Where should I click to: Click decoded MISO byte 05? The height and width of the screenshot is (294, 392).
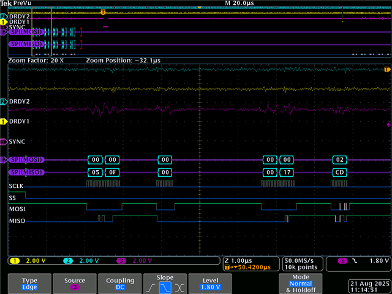pyautogui.click(x=96, y=173)
